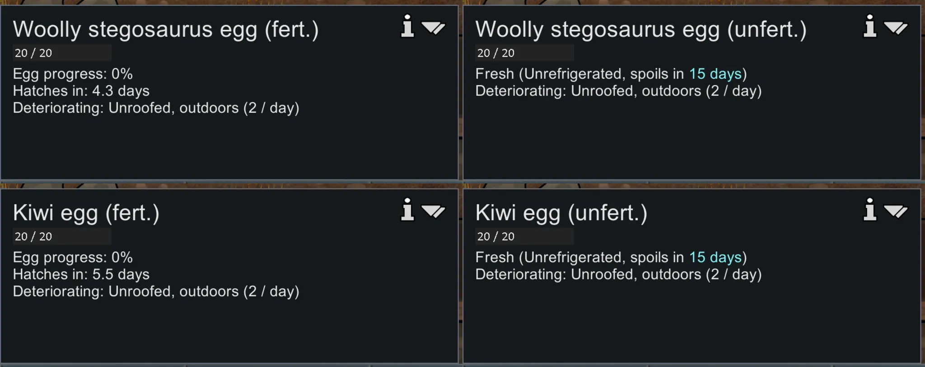Click the 'Hatches in: 4.3 days' line
This screenshot has height=367, width=925.
[81, 91]
